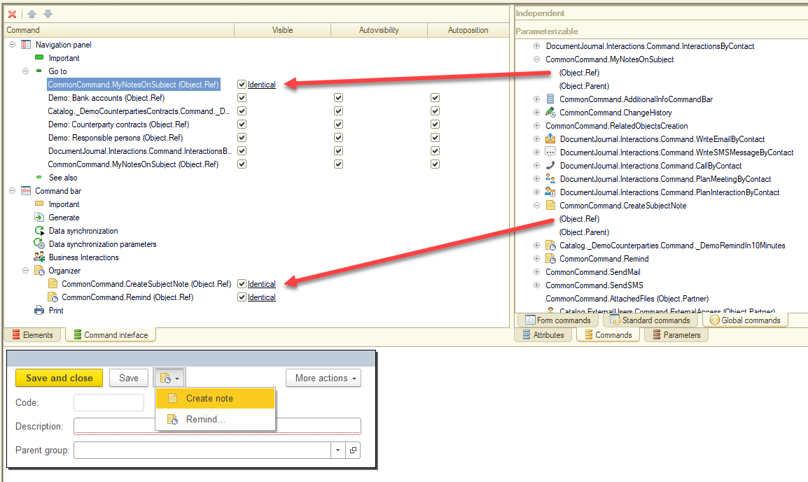Click the Save and close button
The width and height of the screenshot is (808, 482).
[x=59, y=378]
